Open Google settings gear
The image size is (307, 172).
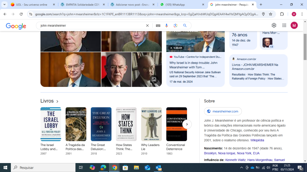(274, 25)
